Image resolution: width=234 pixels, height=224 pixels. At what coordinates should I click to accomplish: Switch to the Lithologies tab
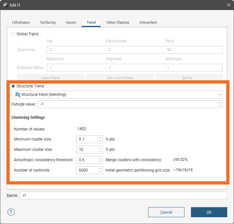point(21,22)
